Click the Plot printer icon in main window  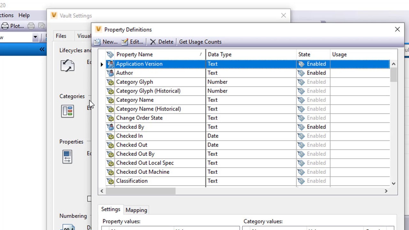tap(5, 26)
